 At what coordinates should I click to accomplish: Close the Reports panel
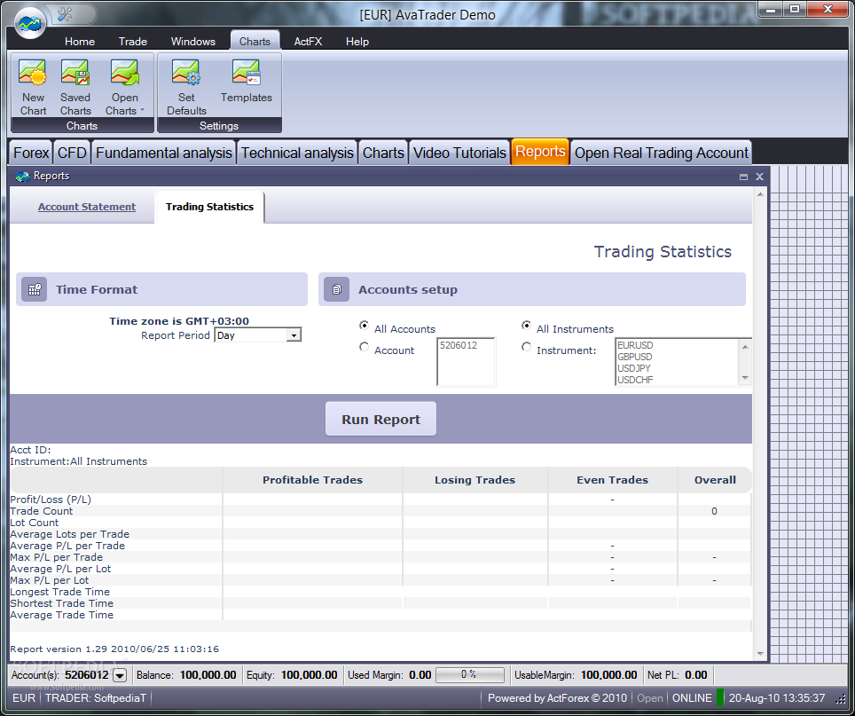click(759, 177)
